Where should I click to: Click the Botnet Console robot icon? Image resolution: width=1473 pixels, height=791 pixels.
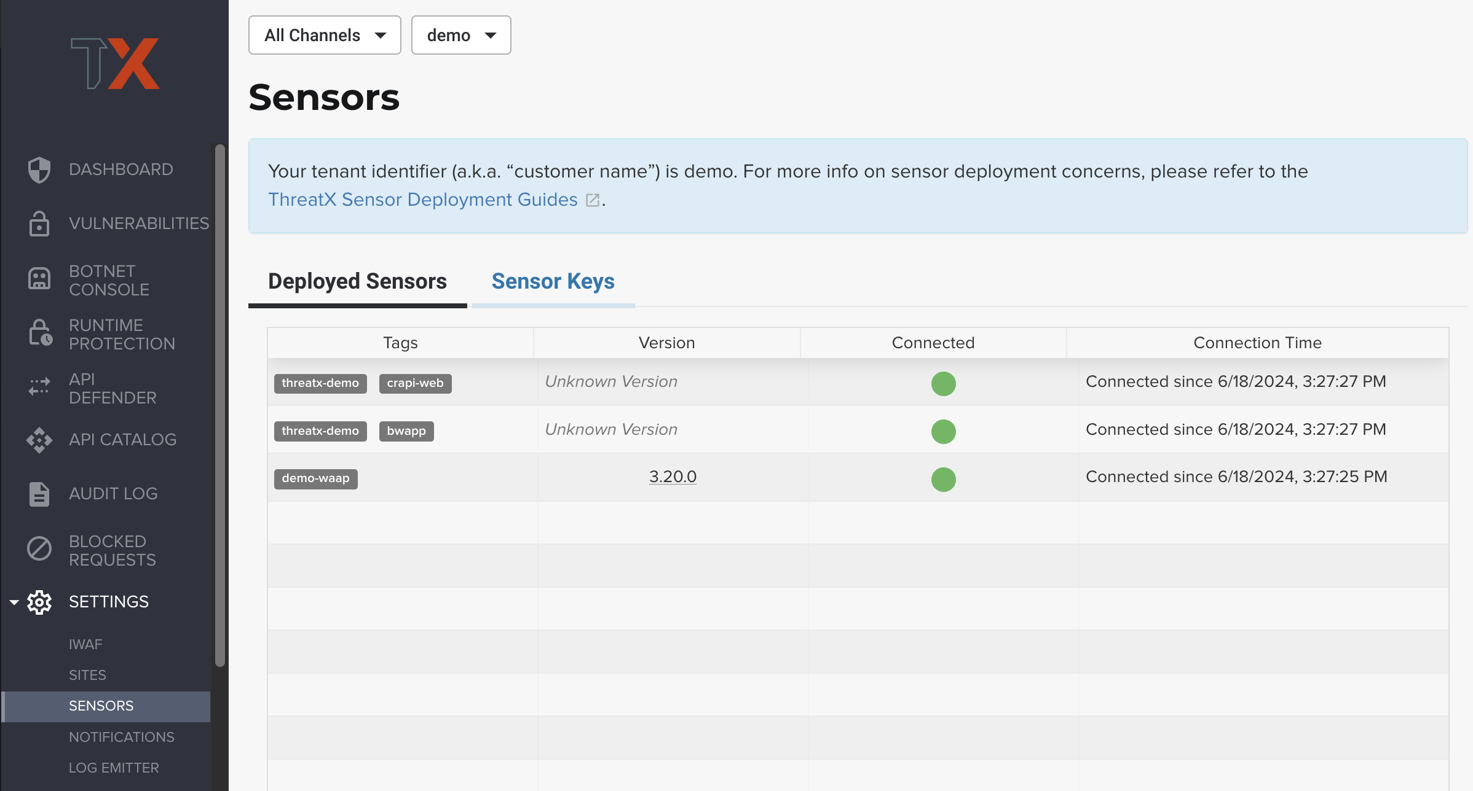tap(39, 279)
